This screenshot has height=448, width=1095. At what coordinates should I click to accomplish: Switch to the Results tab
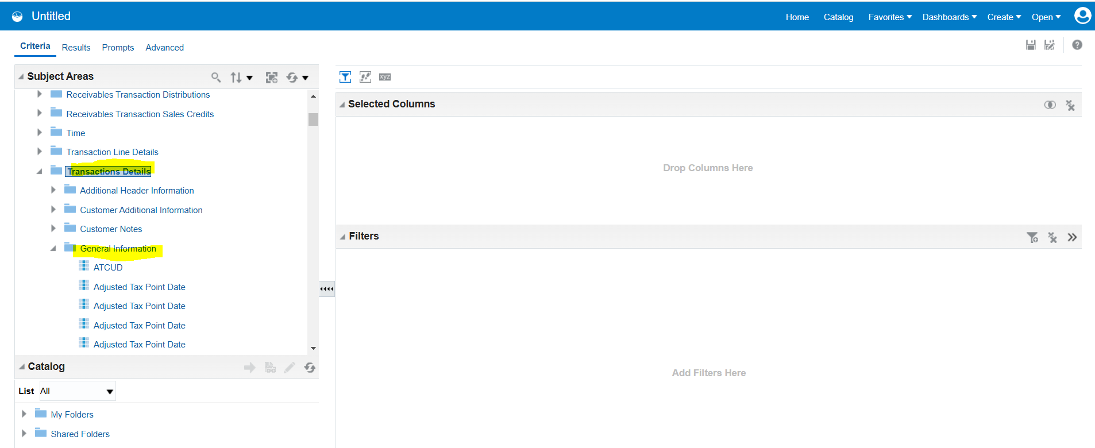pyautogui.click(x=76, y=48)
